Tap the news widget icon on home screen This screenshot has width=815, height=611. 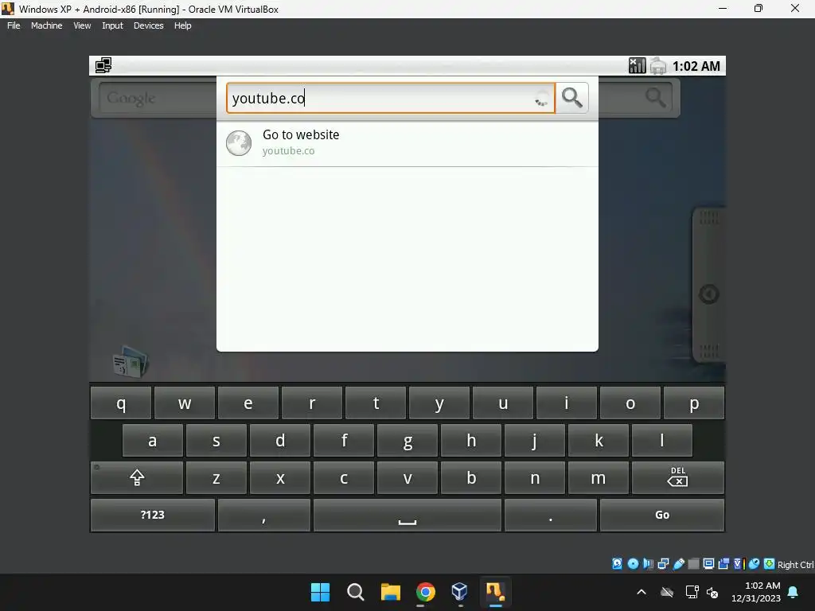(x=131, y=362)
